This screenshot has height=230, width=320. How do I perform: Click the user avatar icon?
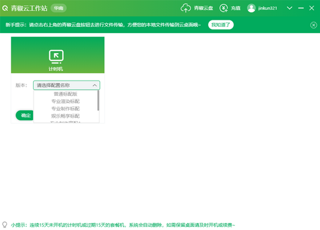tap(251, 8)
